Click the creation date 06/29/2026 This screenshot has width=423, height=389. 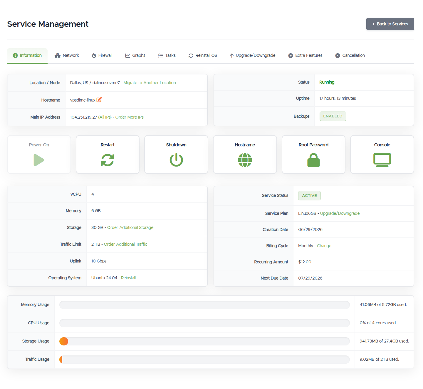(310, 230)
